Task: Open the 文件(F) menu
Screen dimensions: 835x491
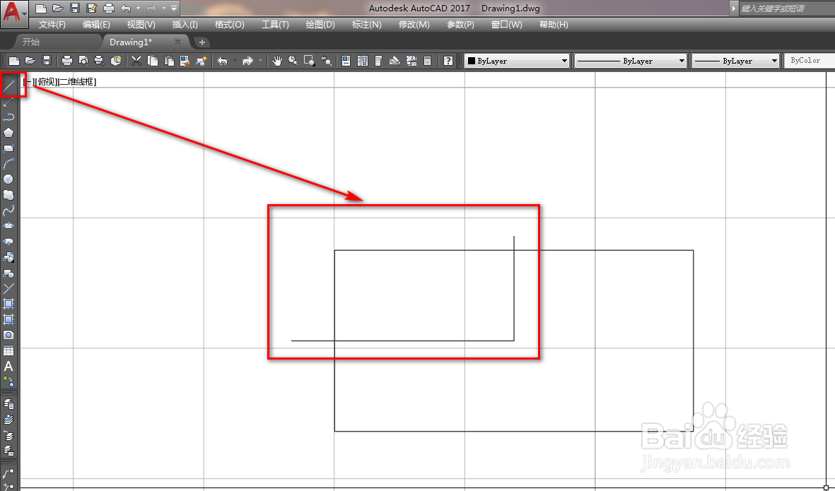Action: click(52, 25)
